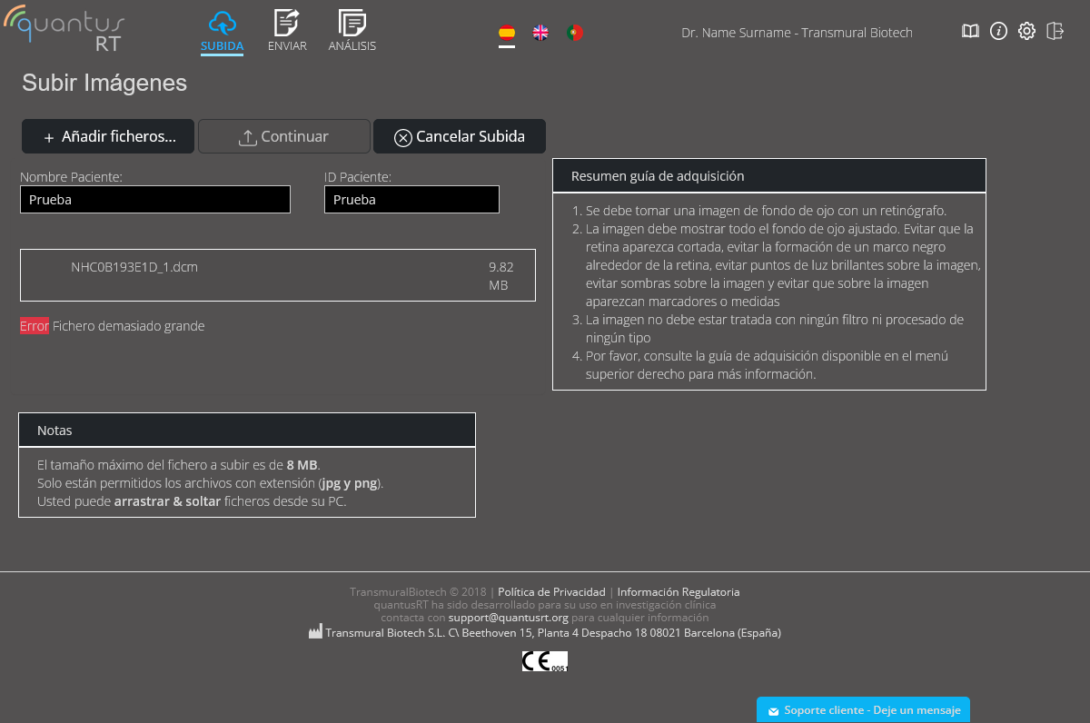Open the settings gear icon
Viewport: 1090px width, 723px height.
point(1026,32)
